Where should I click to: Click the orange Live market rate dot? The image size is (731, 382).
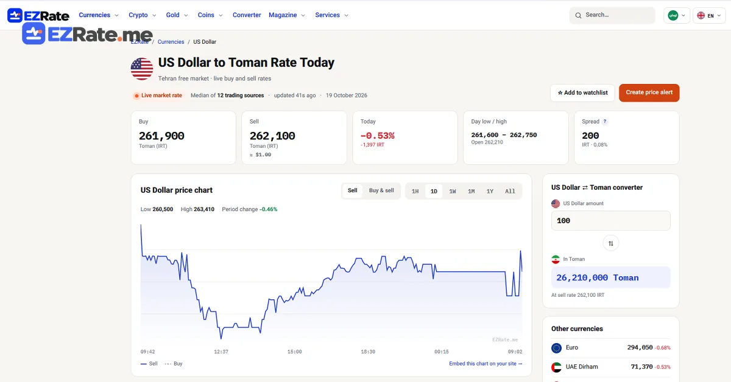tap(136, 95)
